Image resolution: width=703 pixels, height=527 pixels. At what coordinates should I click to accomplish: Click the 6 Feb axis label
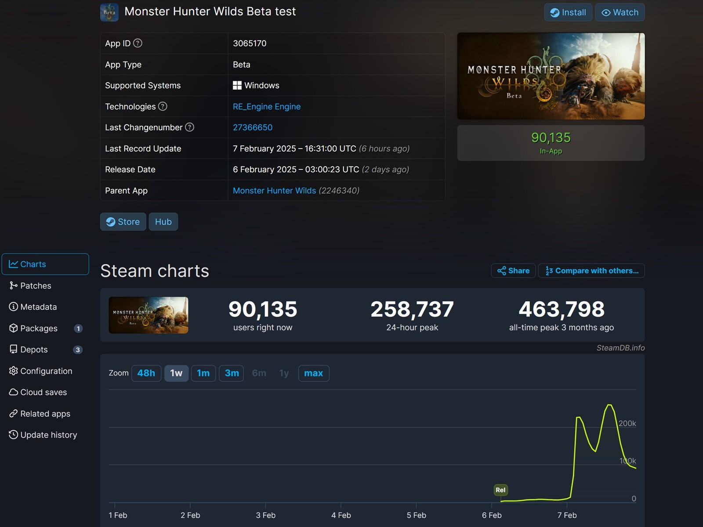(x=492, y=515)
